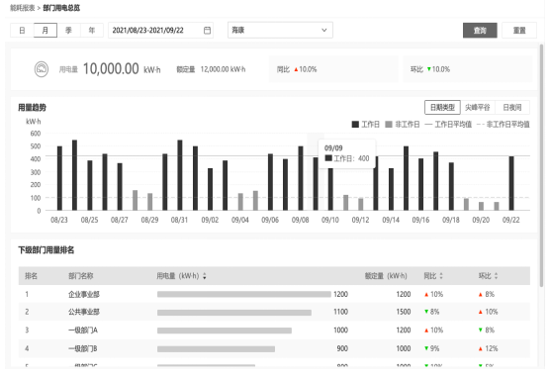The width and height of the screenshot is (550, 378).
Task: Switch to 年 time granularity tab
Action: point(92,31)
